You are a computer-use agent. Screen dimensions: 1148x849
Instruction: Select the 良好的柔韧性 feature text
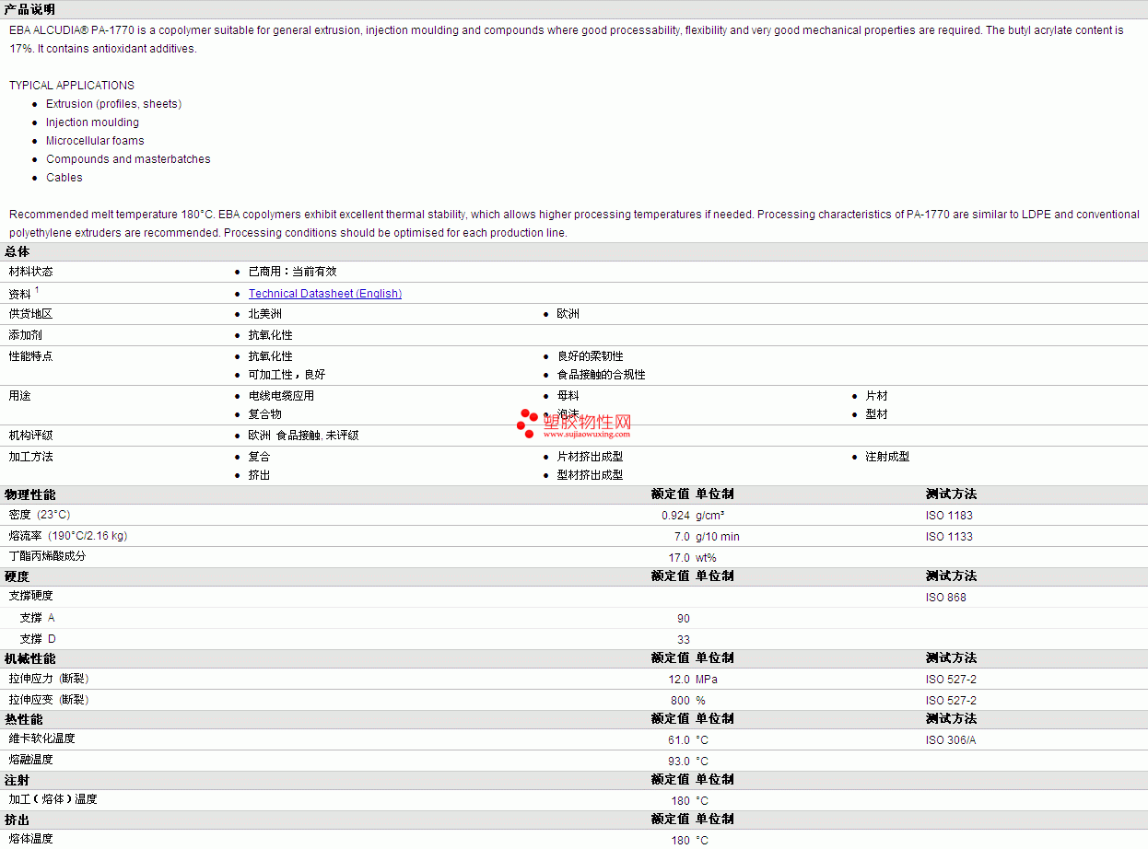[590, 356]
